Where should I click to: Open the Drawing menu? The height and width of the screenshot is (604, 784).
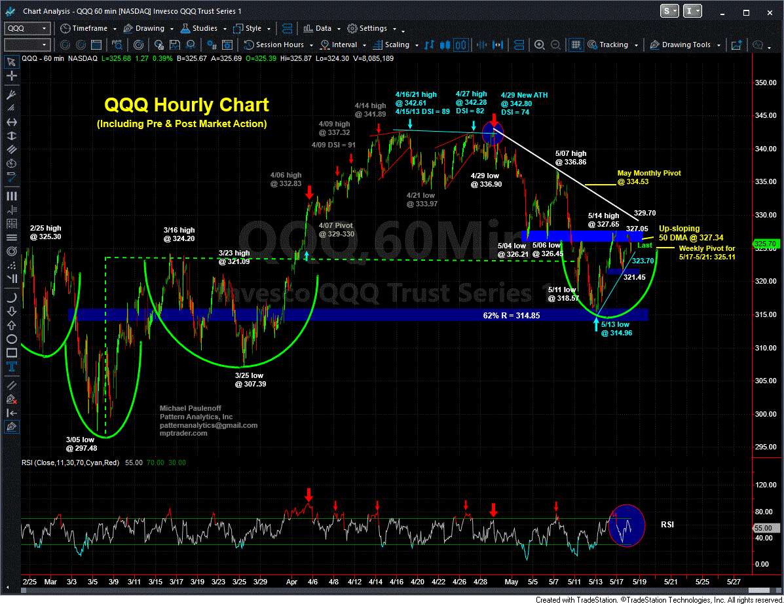149,29
